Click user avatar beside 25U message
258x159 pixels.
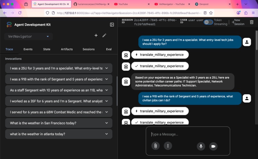[247, 42]
